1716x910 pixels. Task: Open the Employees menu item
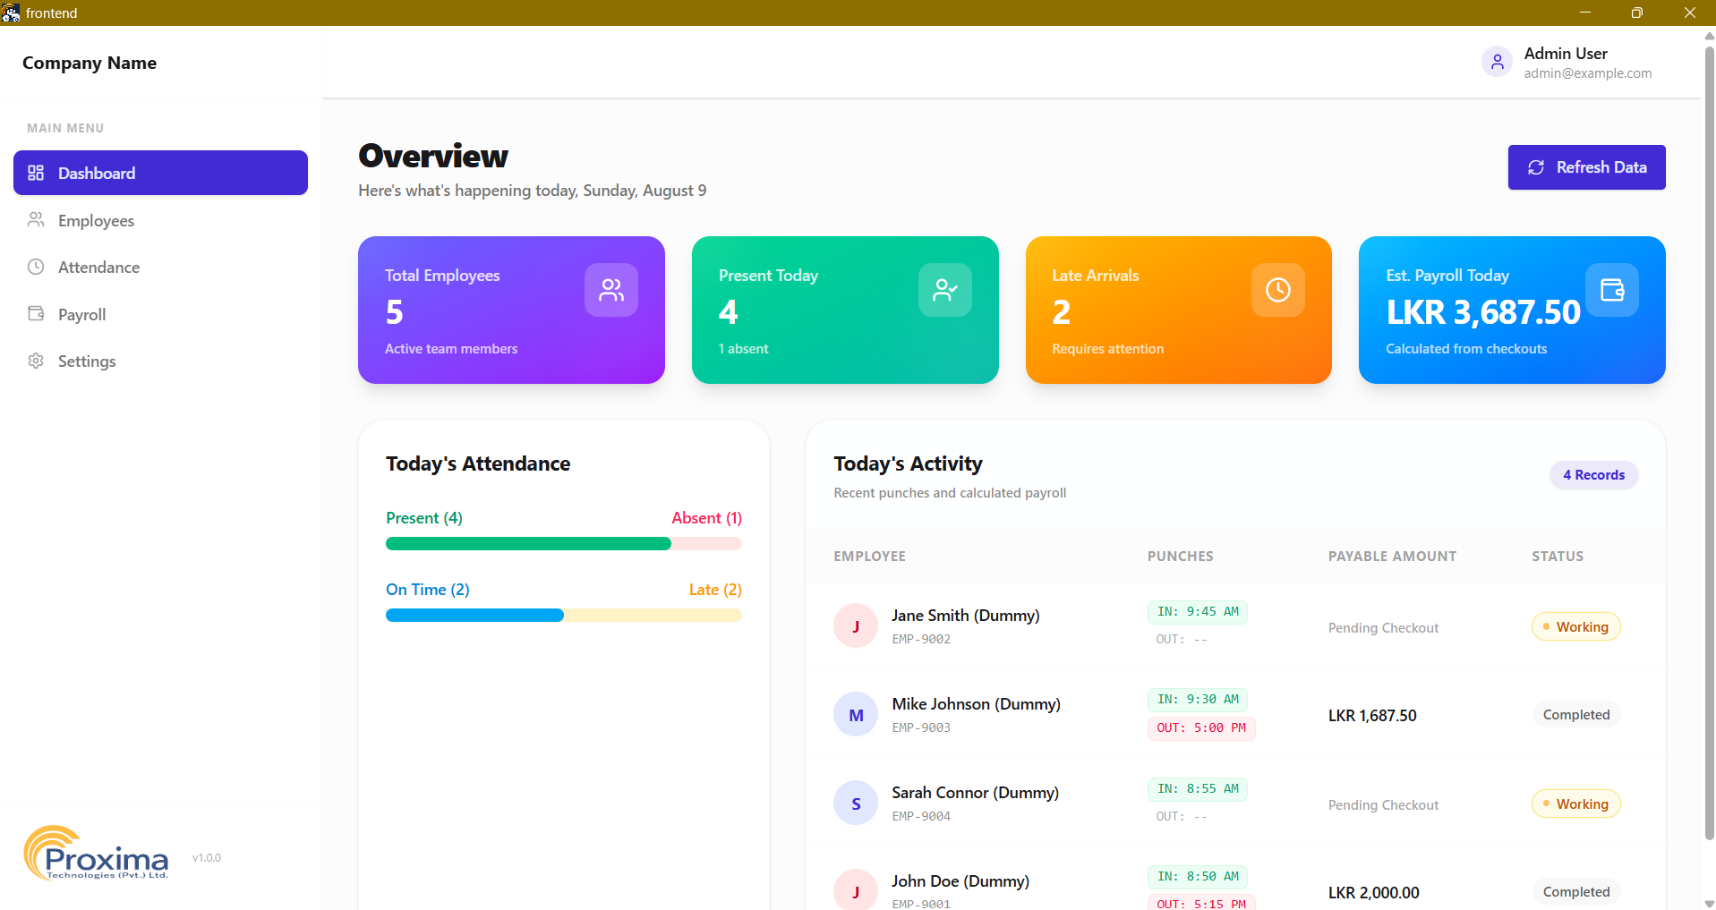point(160,220)
